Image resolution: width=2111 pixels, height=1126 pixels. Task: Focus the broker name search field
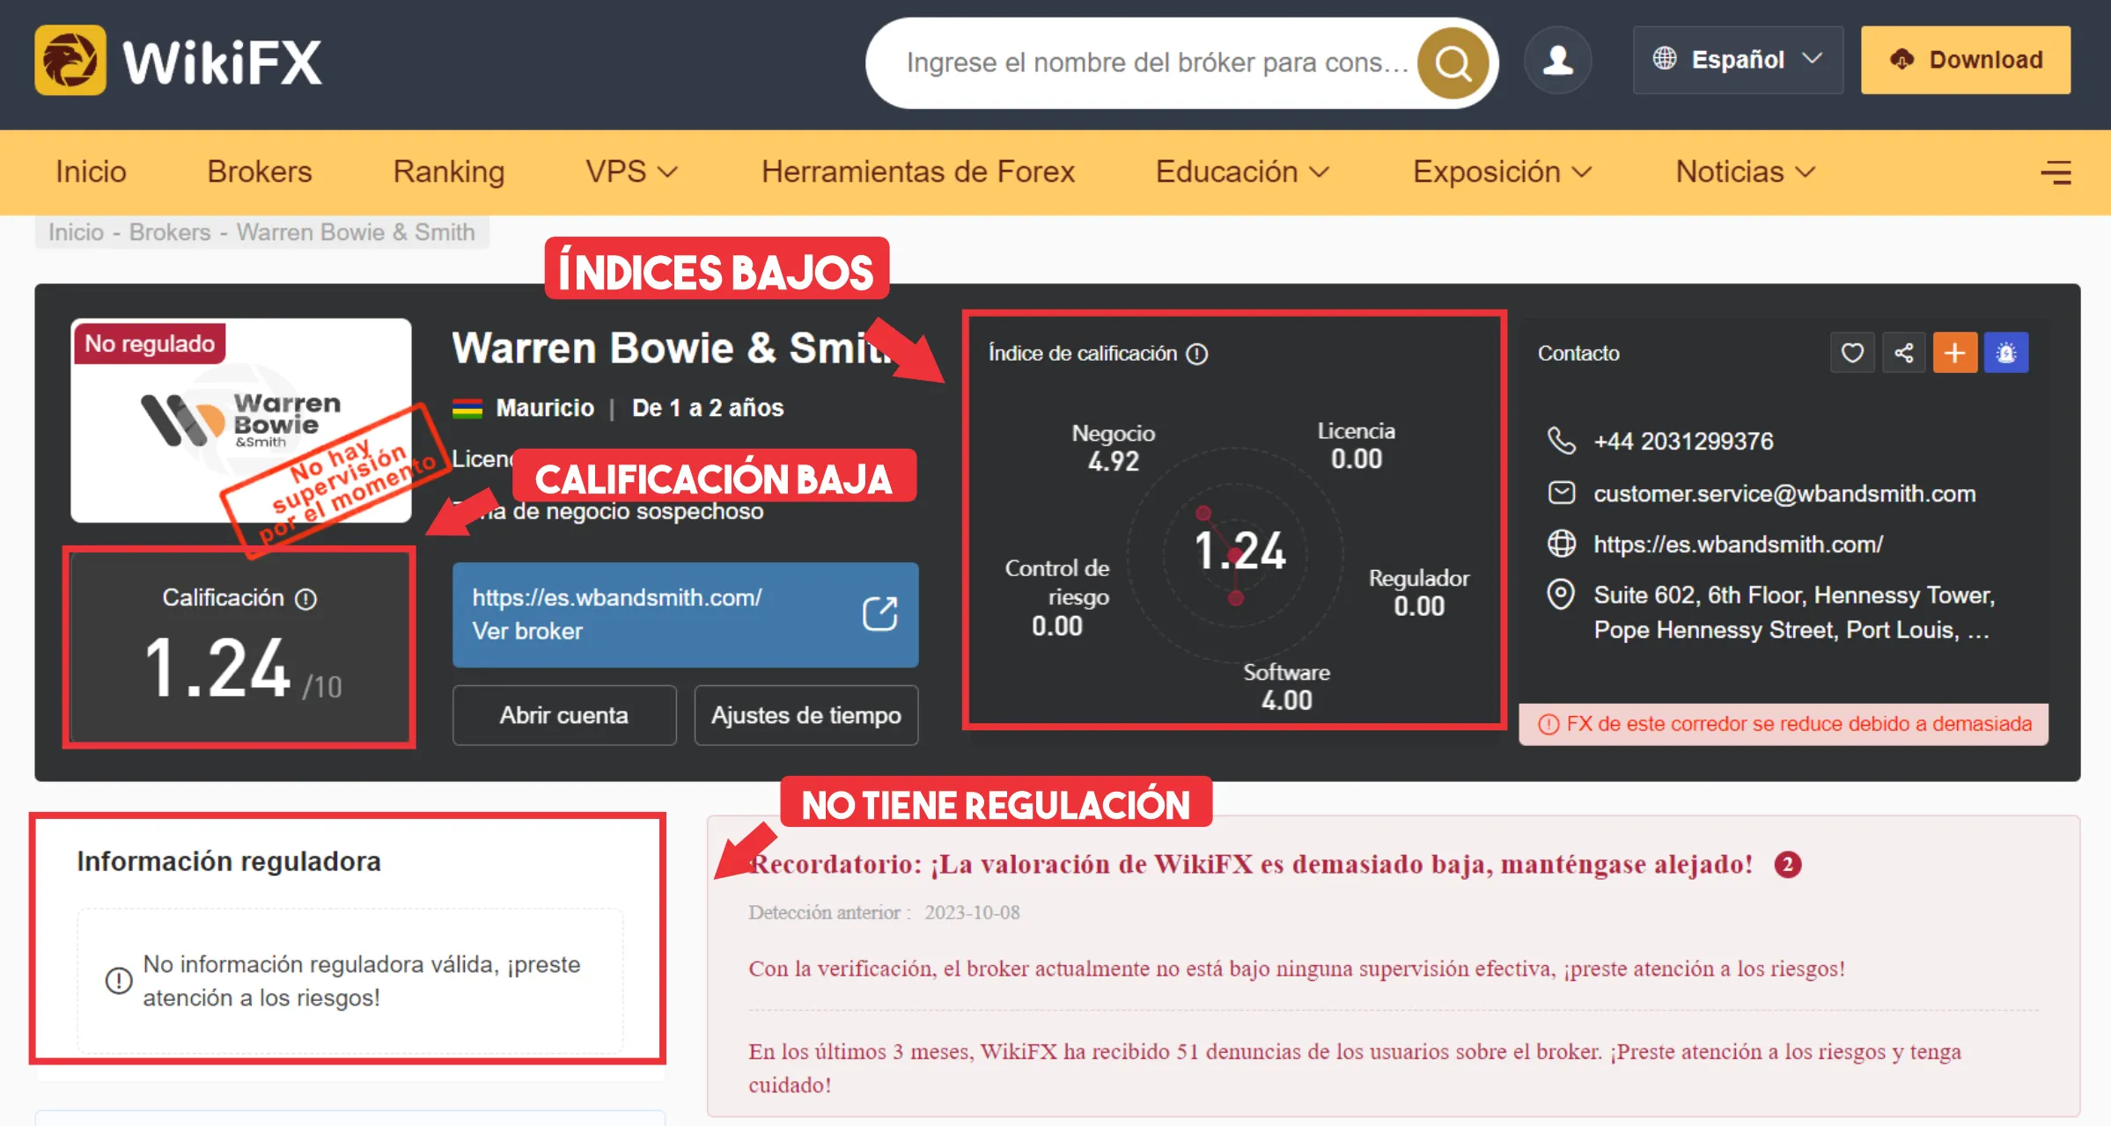coord(1157,63)
